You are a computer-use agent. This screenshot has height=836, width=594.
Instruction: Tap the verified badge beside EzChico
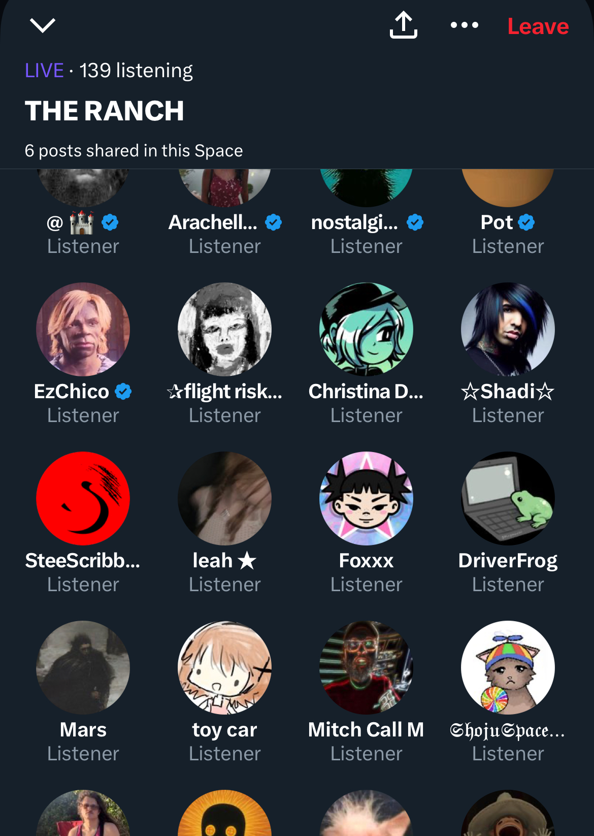click(x=123, y=392)
